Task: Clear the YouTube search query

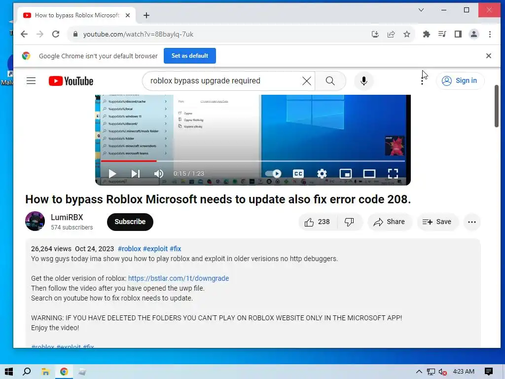Action: (x=307, y=81)
